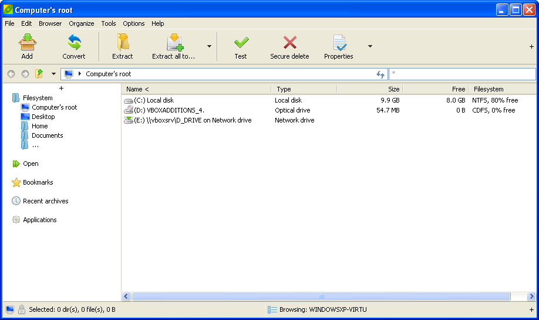Click the list style icon beside Browsing
The width and height of the screenshot is (539, 320).
click(272, 309)
